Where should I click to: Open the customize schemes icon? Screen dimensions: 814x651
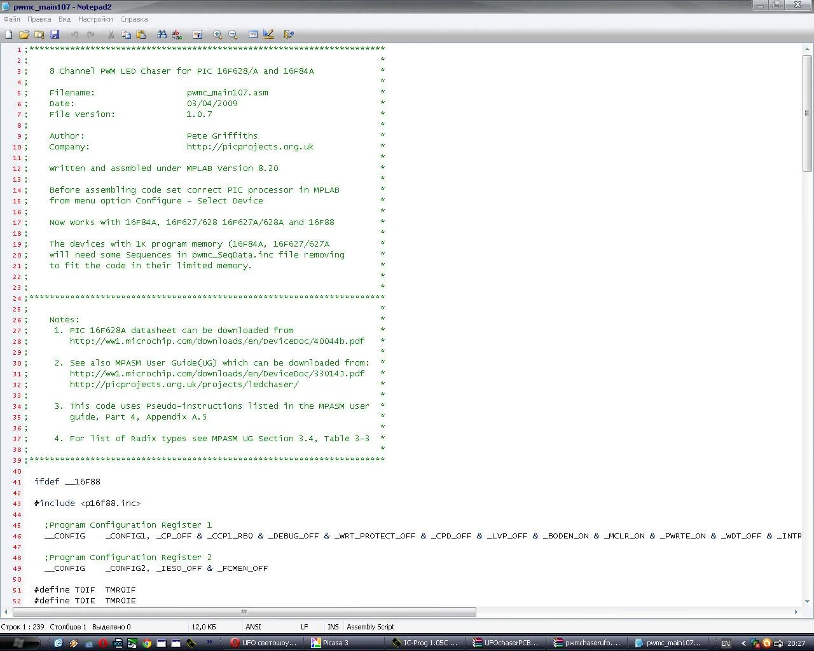268,34
